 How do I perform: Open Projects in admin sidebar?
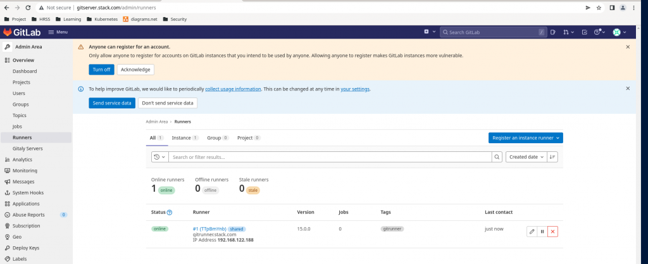click(x=22, y=82)
